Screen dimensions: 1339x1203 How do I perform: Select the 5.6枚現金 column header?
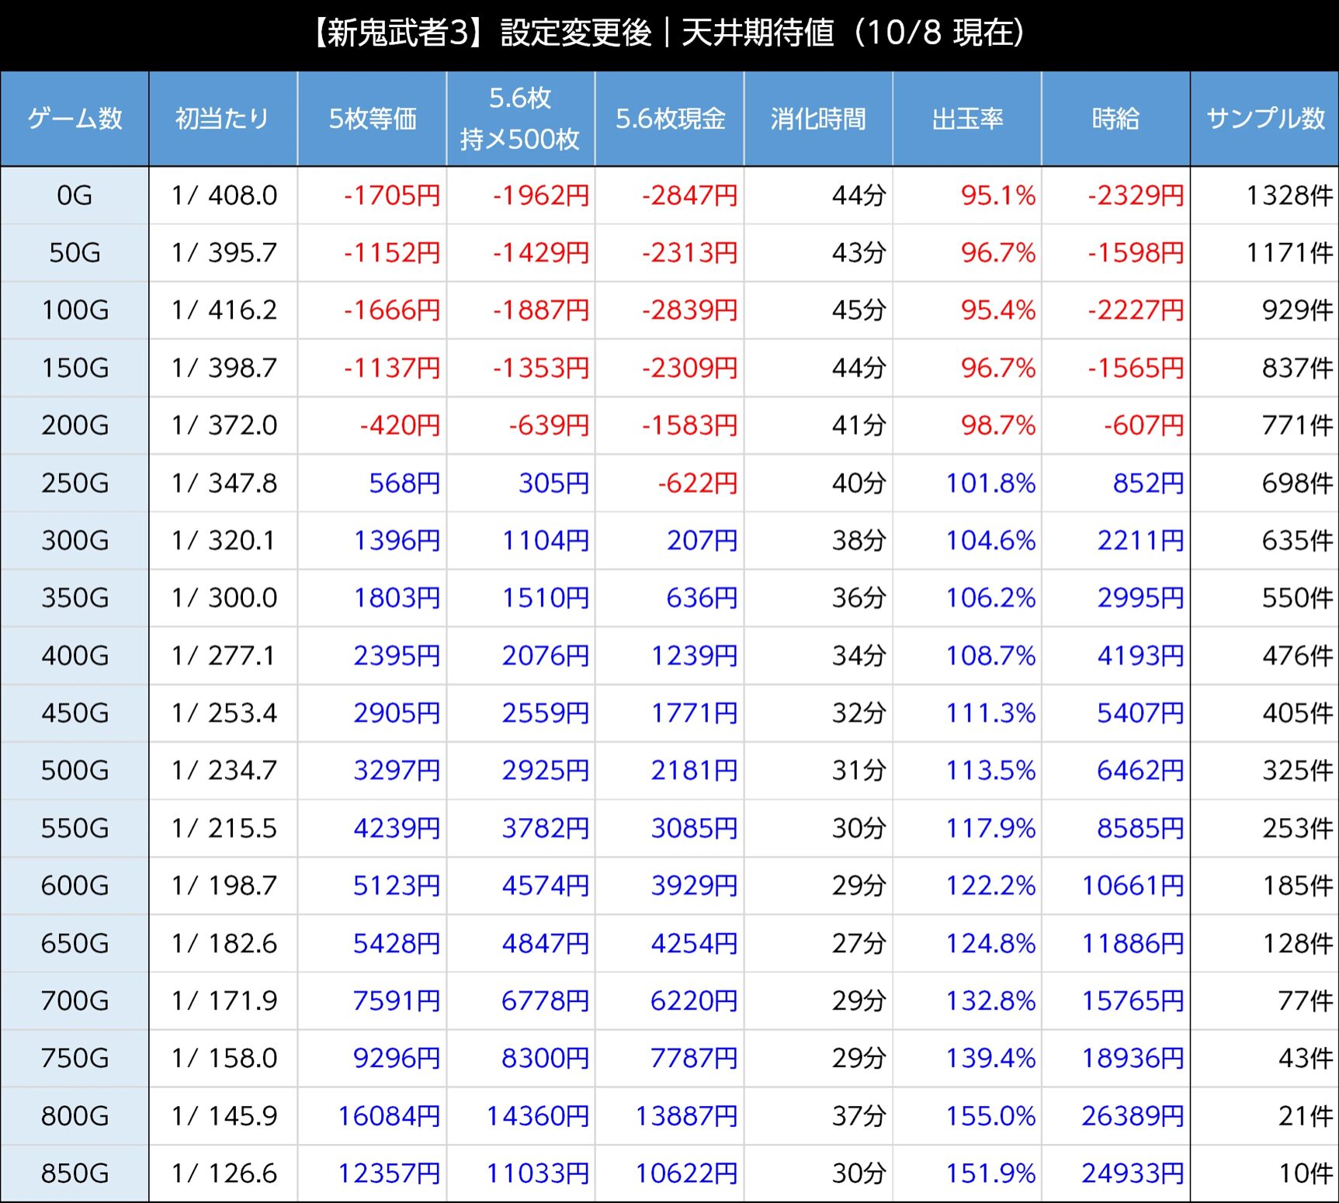(x=669, y=119)
